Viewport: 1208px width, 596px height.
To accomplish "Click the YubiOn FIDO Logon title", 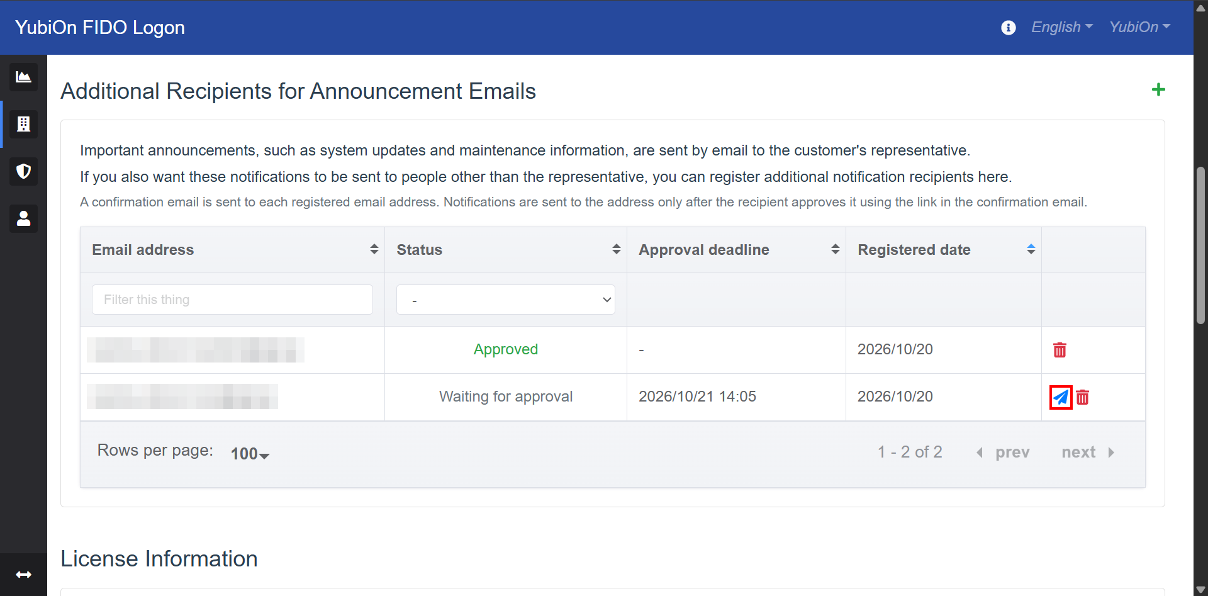I will point(100,27).
